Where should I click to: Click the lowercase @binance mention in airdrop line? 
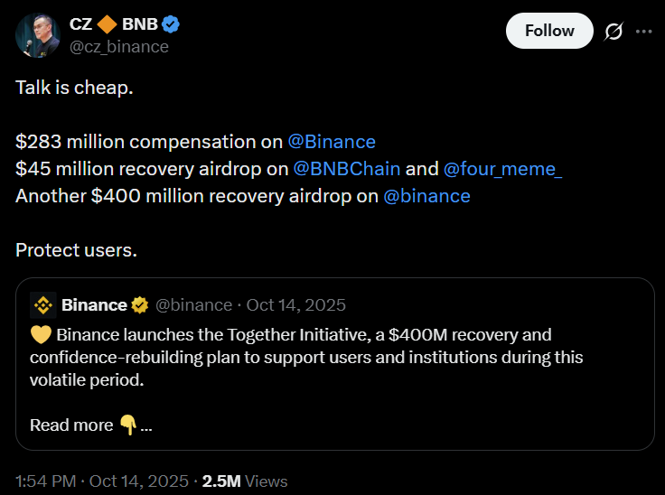(x=426, y=196)
